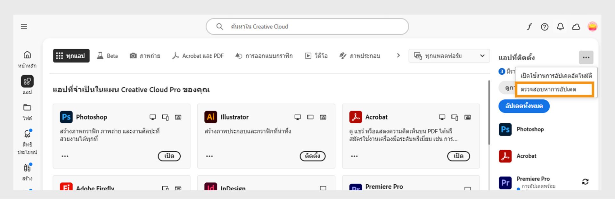The image size is (615, 199).
Task: Switch to the ภาพถ่าย photo tab
Action: (x=145, y=56)
